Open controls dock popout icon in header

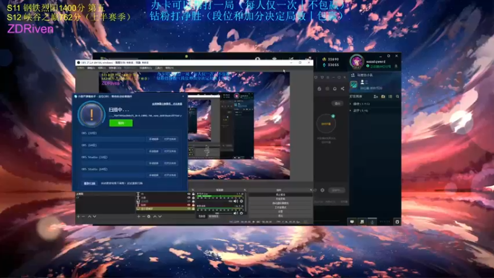tap(311, 190)
